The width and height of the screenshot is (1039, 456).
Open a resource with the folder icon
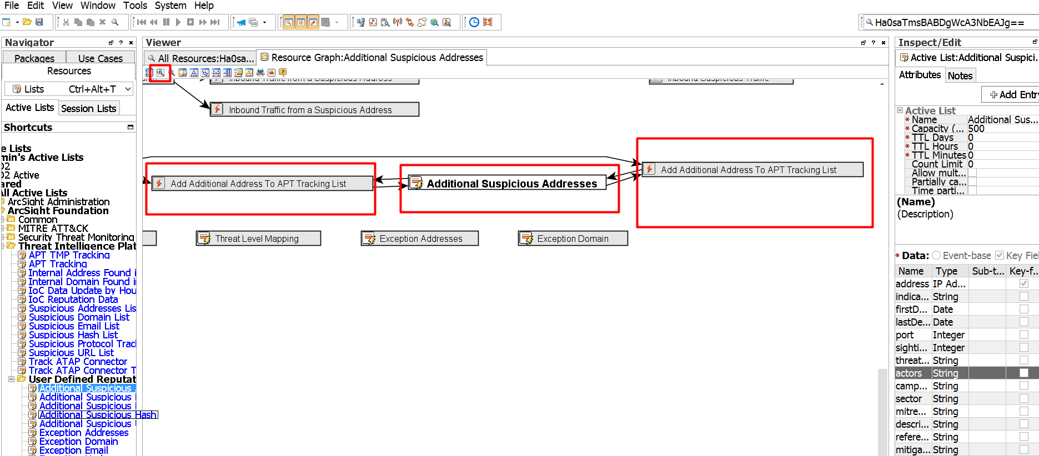tap(27, 22)
